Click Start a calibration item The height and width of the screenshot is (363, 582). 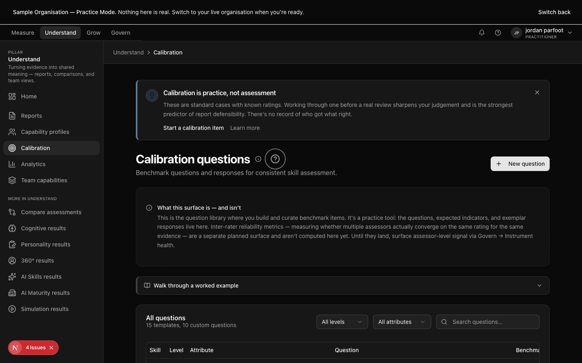[x=193, y=128]
